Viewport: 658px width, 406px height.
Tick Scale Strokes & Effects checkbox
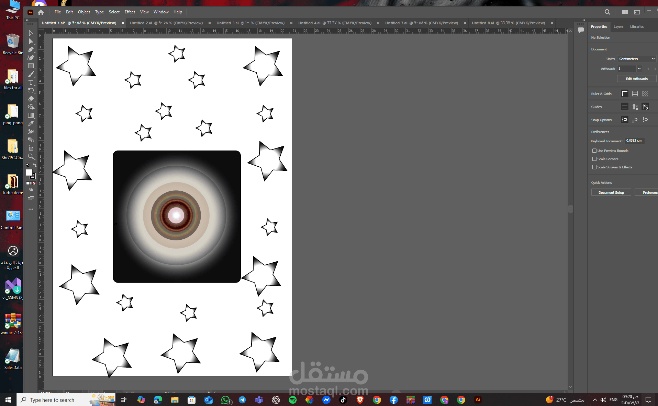(x=594, y=167)
